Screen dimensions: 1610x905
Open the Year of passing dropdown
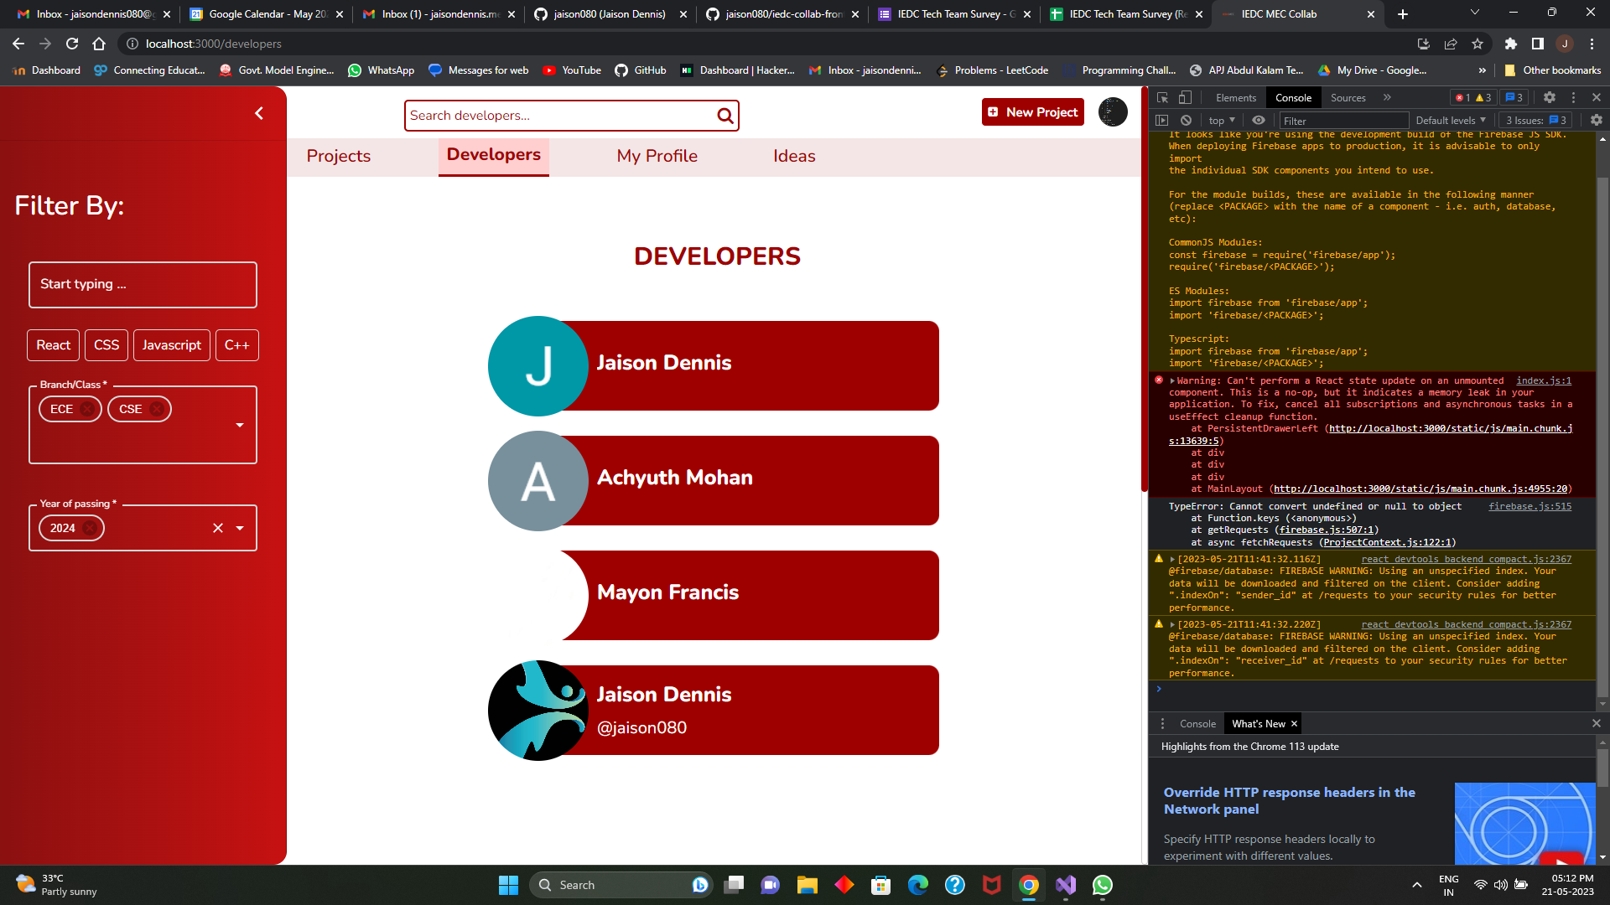click(241, 528)
